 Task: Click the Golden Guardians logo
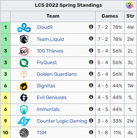(24, 74)
